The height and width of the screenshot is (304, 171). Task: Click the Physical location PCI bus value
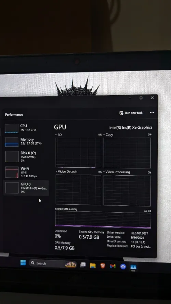pos(141,246)
